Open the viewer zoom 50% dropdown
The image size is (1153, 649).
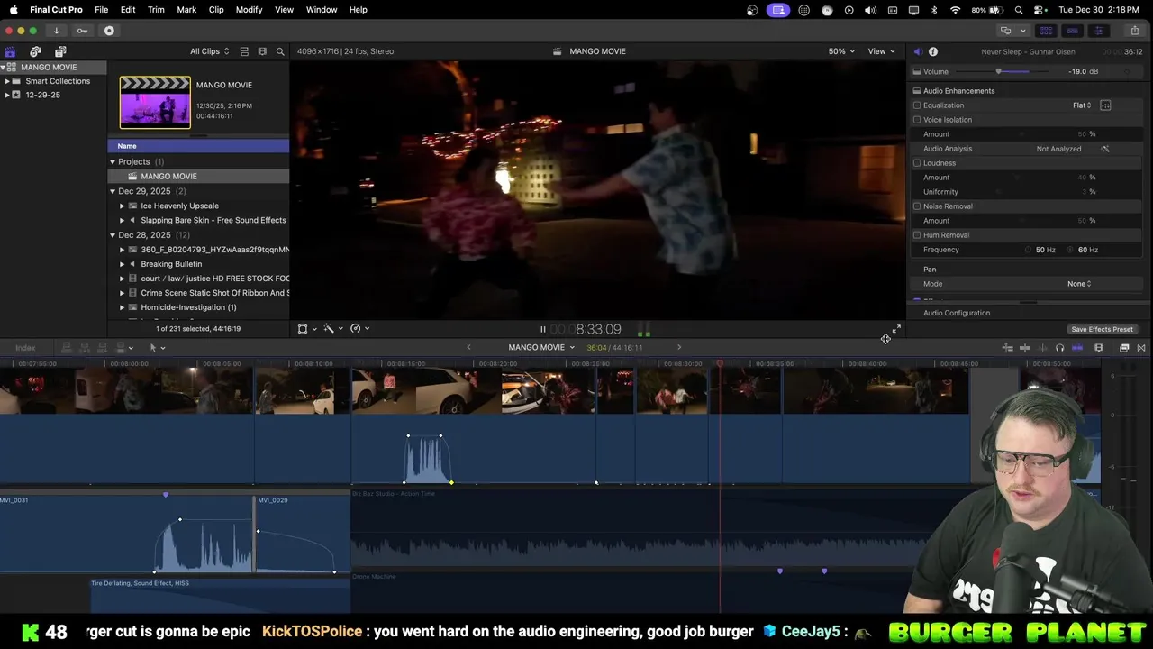click(842, 51)
